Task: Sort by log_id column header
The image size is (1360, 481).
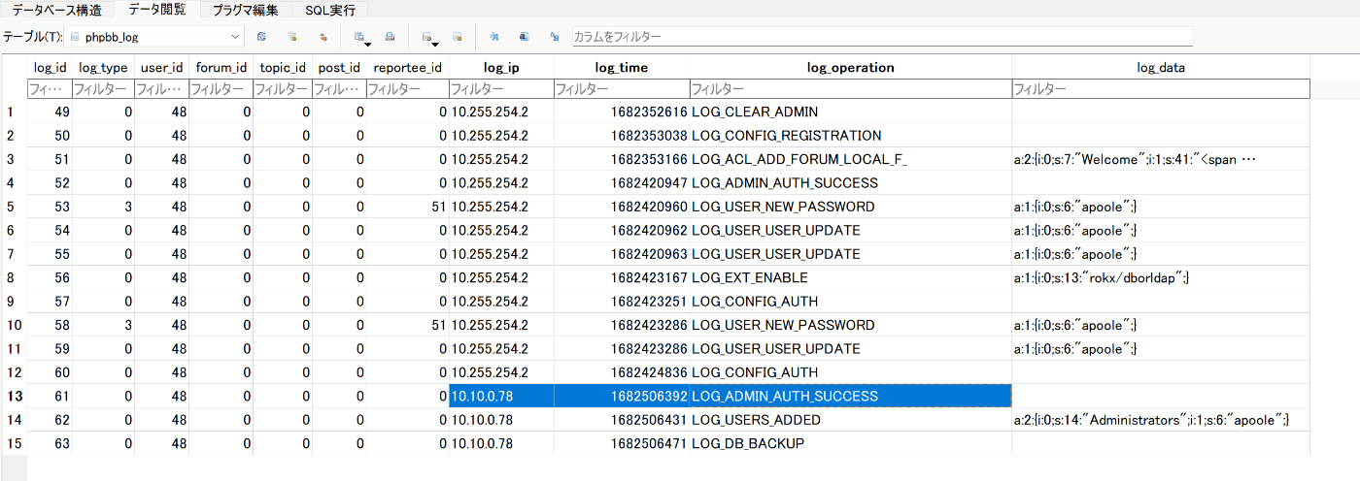Action: tap(50, 68)
